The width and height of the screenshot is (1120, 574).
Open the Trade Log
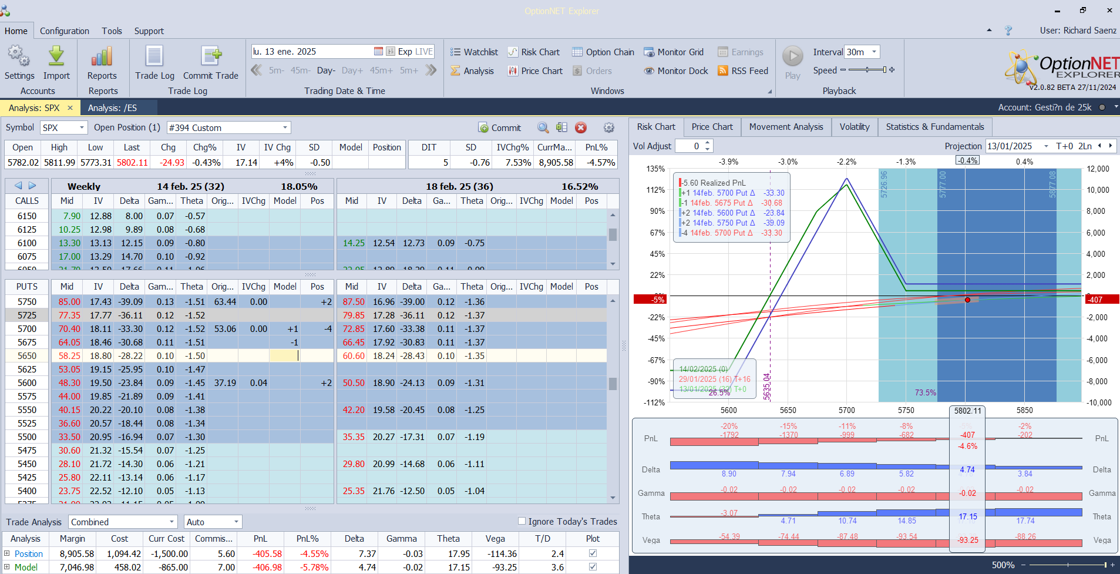pos(154,63)
